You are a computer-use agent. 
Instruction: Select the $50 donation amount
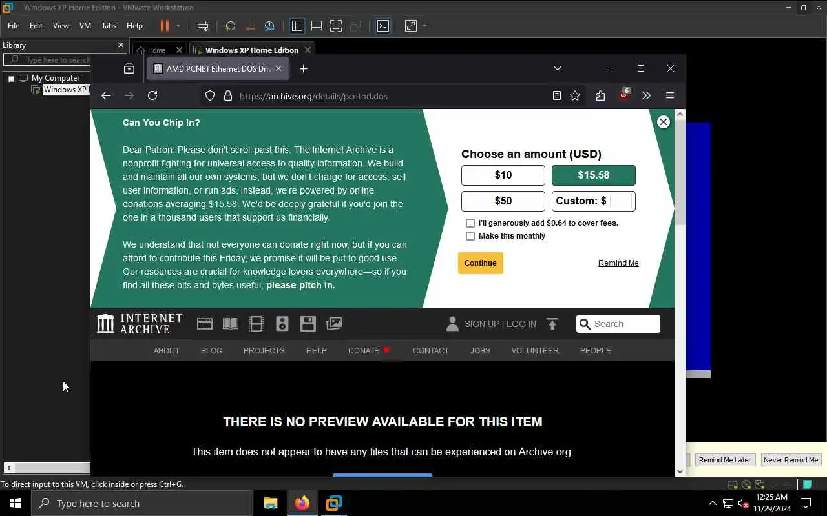[x=503, y=201]
